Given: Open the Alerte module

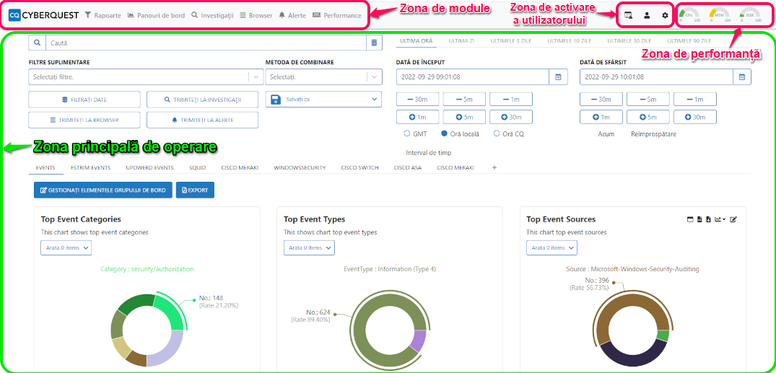Looking at the screenshot, I should 292,15.
